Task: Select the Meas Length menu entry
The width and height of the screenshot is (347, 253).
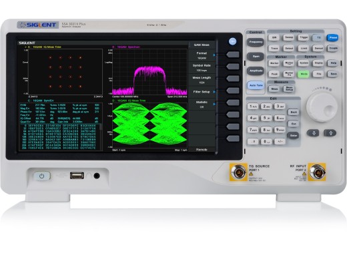Action: [202, 80]
